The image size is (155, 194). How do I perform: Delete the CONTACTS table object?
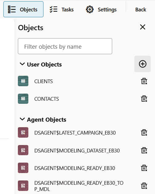(x=144, y=99)
